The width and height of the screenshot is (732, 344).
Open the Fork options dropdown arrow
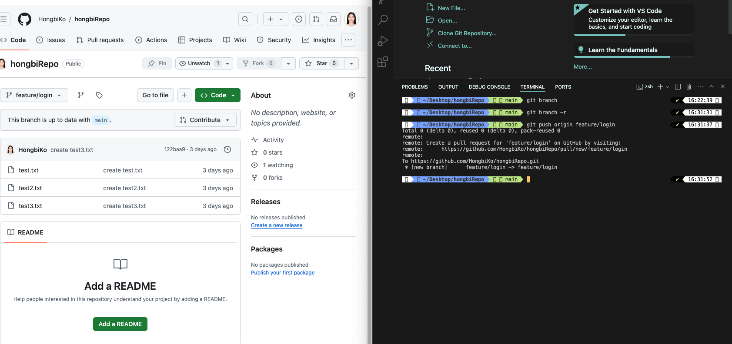pyautogui.click(x=288, y=63)
